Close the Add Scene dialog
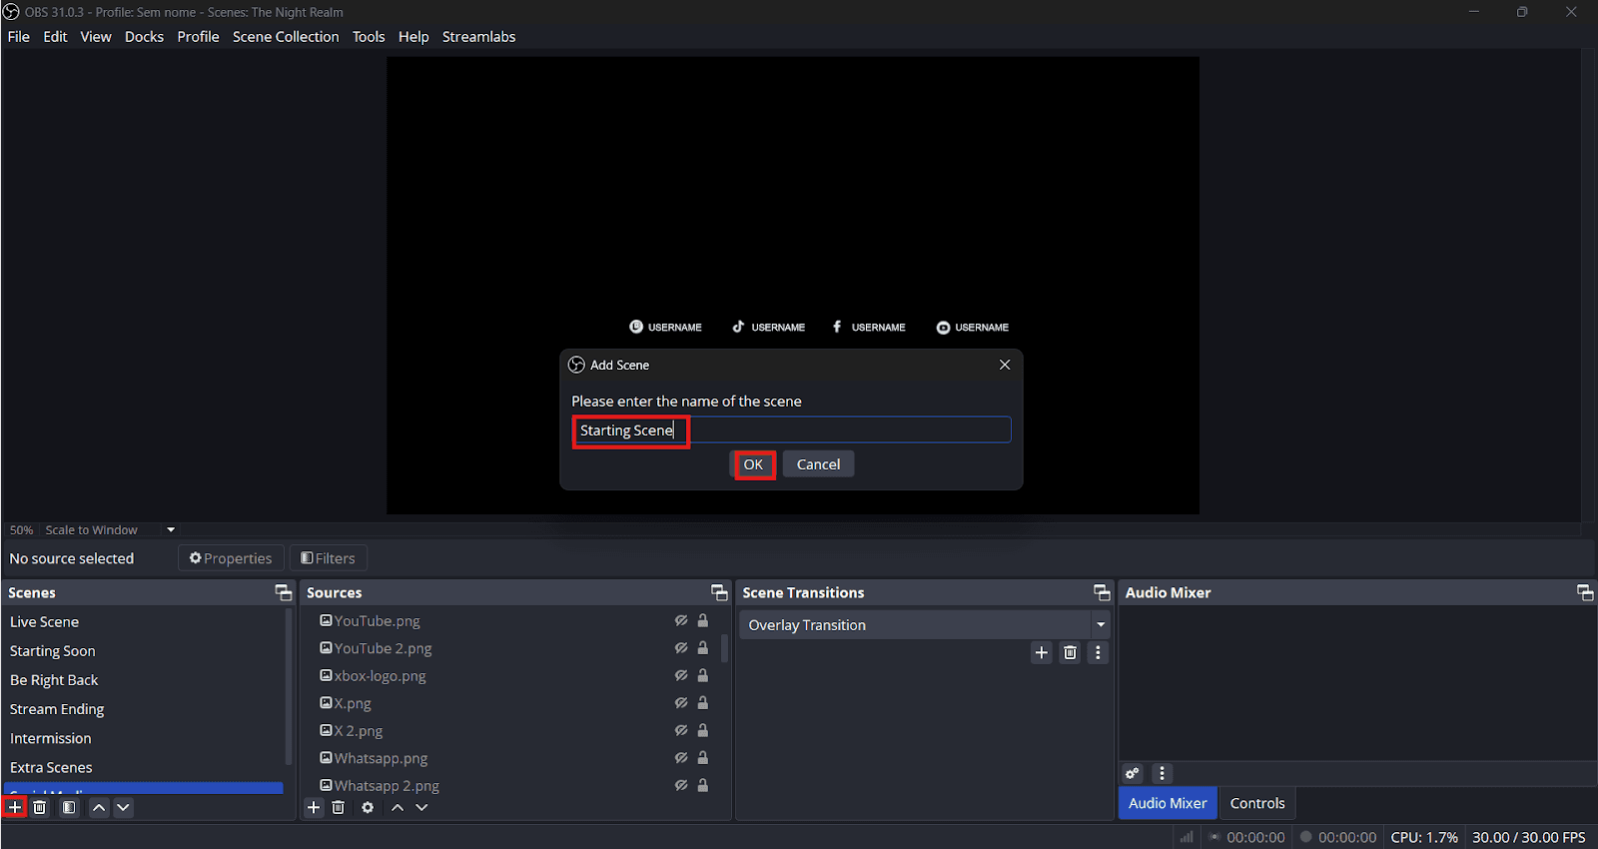1598x849 pixels. (1005, 365)
